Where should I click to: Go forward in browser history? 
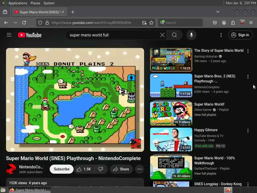[x=15, y=23]
